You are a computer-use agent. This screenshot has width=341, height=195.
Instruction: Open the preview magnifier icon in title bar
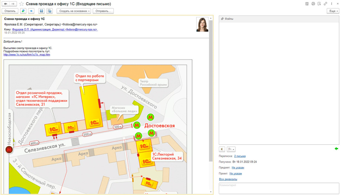[319, 4]
